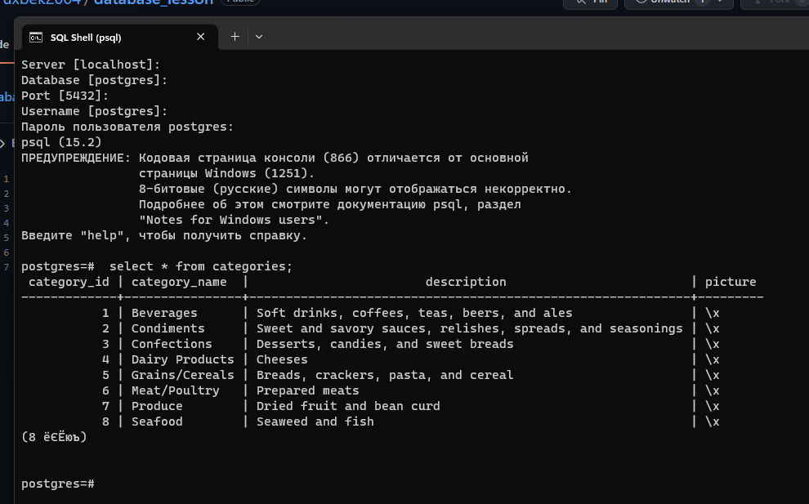This screenshot has height=504, width=809.
Task: Fork the database_lesson repository
Action: [776, 3]
